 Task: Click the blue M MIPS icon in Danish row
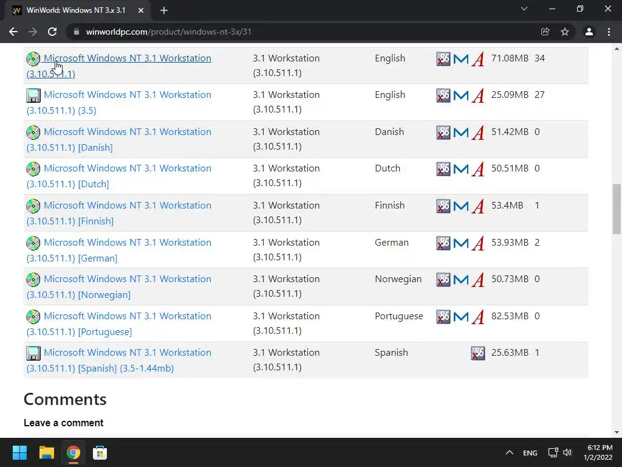460,132
